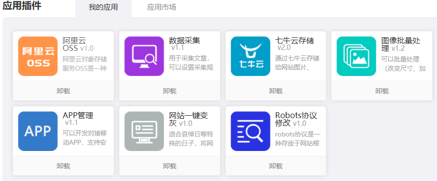Click the v2.0 version label of 七牛云存储
Image resolution: width=437 pixels, height=181 pixels.
(284, 48)
